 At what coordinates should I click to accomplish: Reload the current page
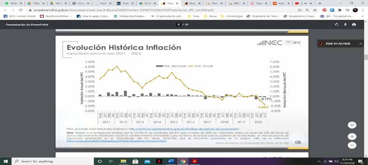point(21,10)
